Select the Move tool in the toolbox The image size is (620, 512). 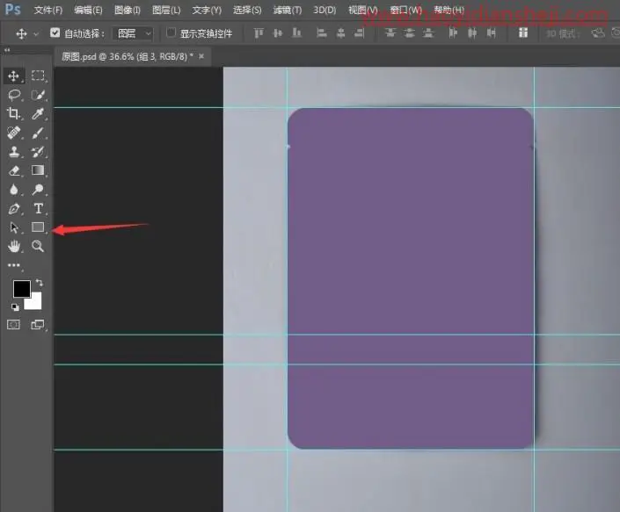(x=14, y=76)
